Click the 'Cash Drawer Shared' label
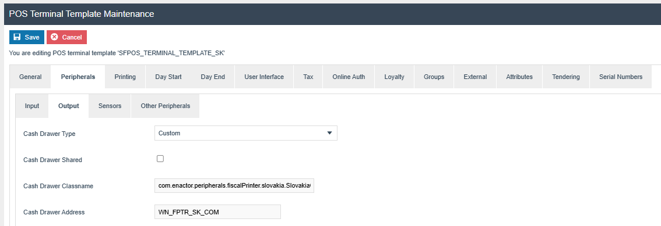 52,160
